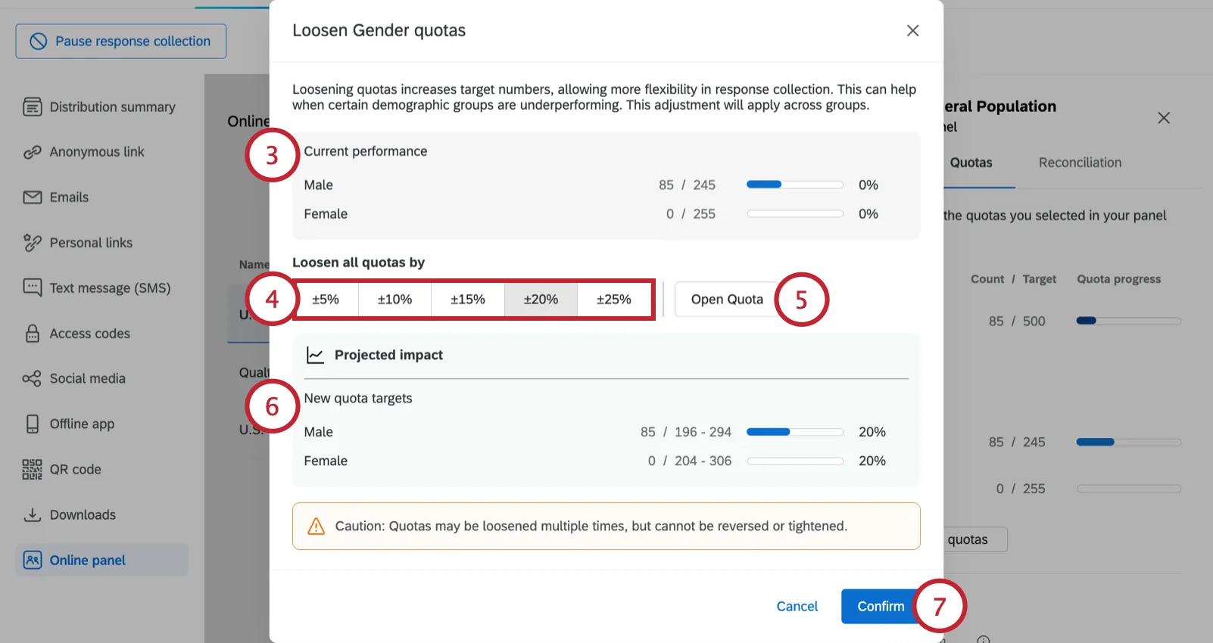Select the Access codes option
The width and height of the screenshot is (1213, 643).
90,333
